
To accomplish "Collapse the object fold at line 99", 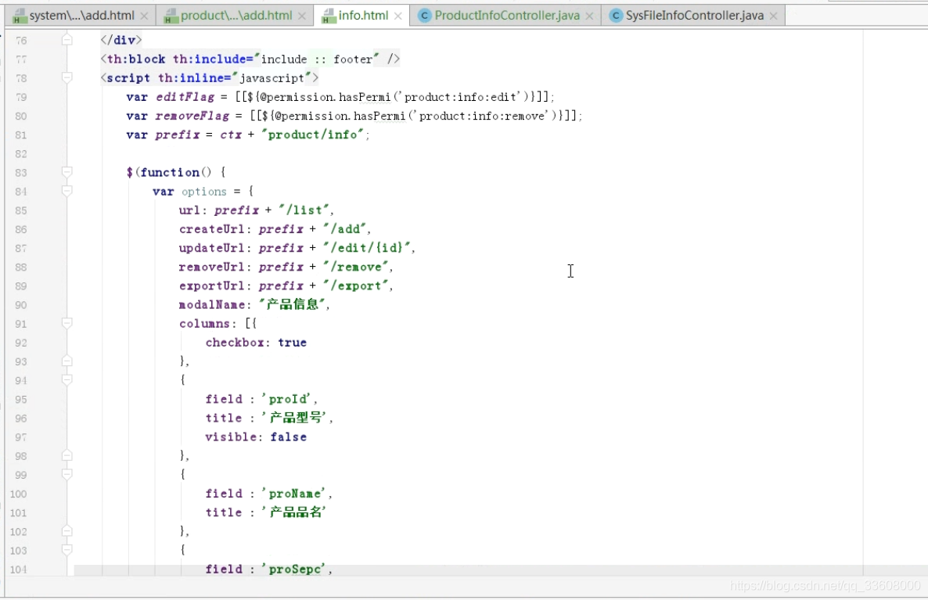I will [67, 475].
